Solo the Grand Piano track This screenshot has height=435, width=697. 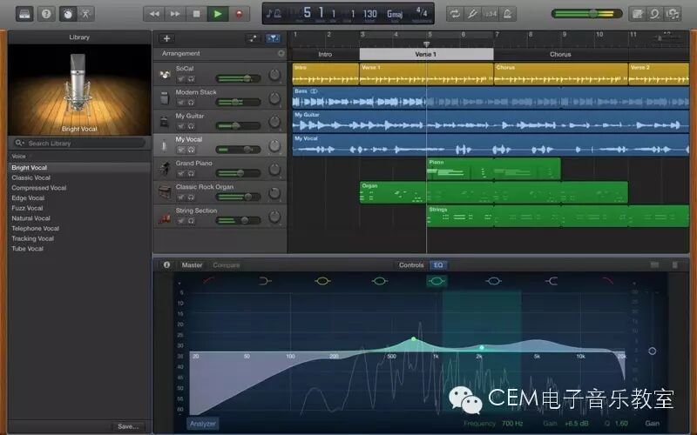[x=191, y=173]
